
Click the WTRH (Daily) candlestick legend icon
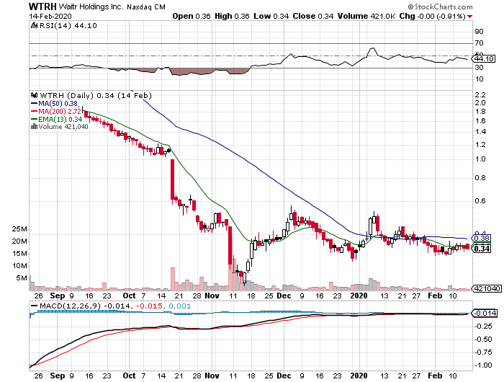pyautogui.click(x=32, y=94)
